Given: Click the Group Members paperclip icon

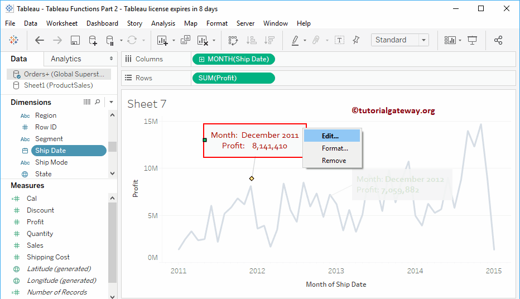Looking at the screenshot, I should tap(316, 40).
